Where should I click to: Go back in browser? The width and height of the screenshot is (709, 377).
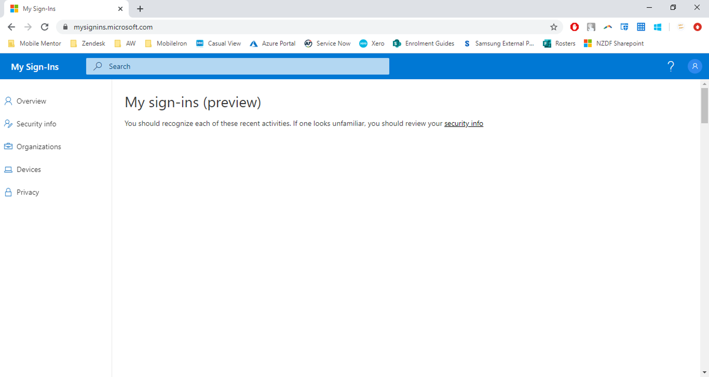[x=11, y=27]
